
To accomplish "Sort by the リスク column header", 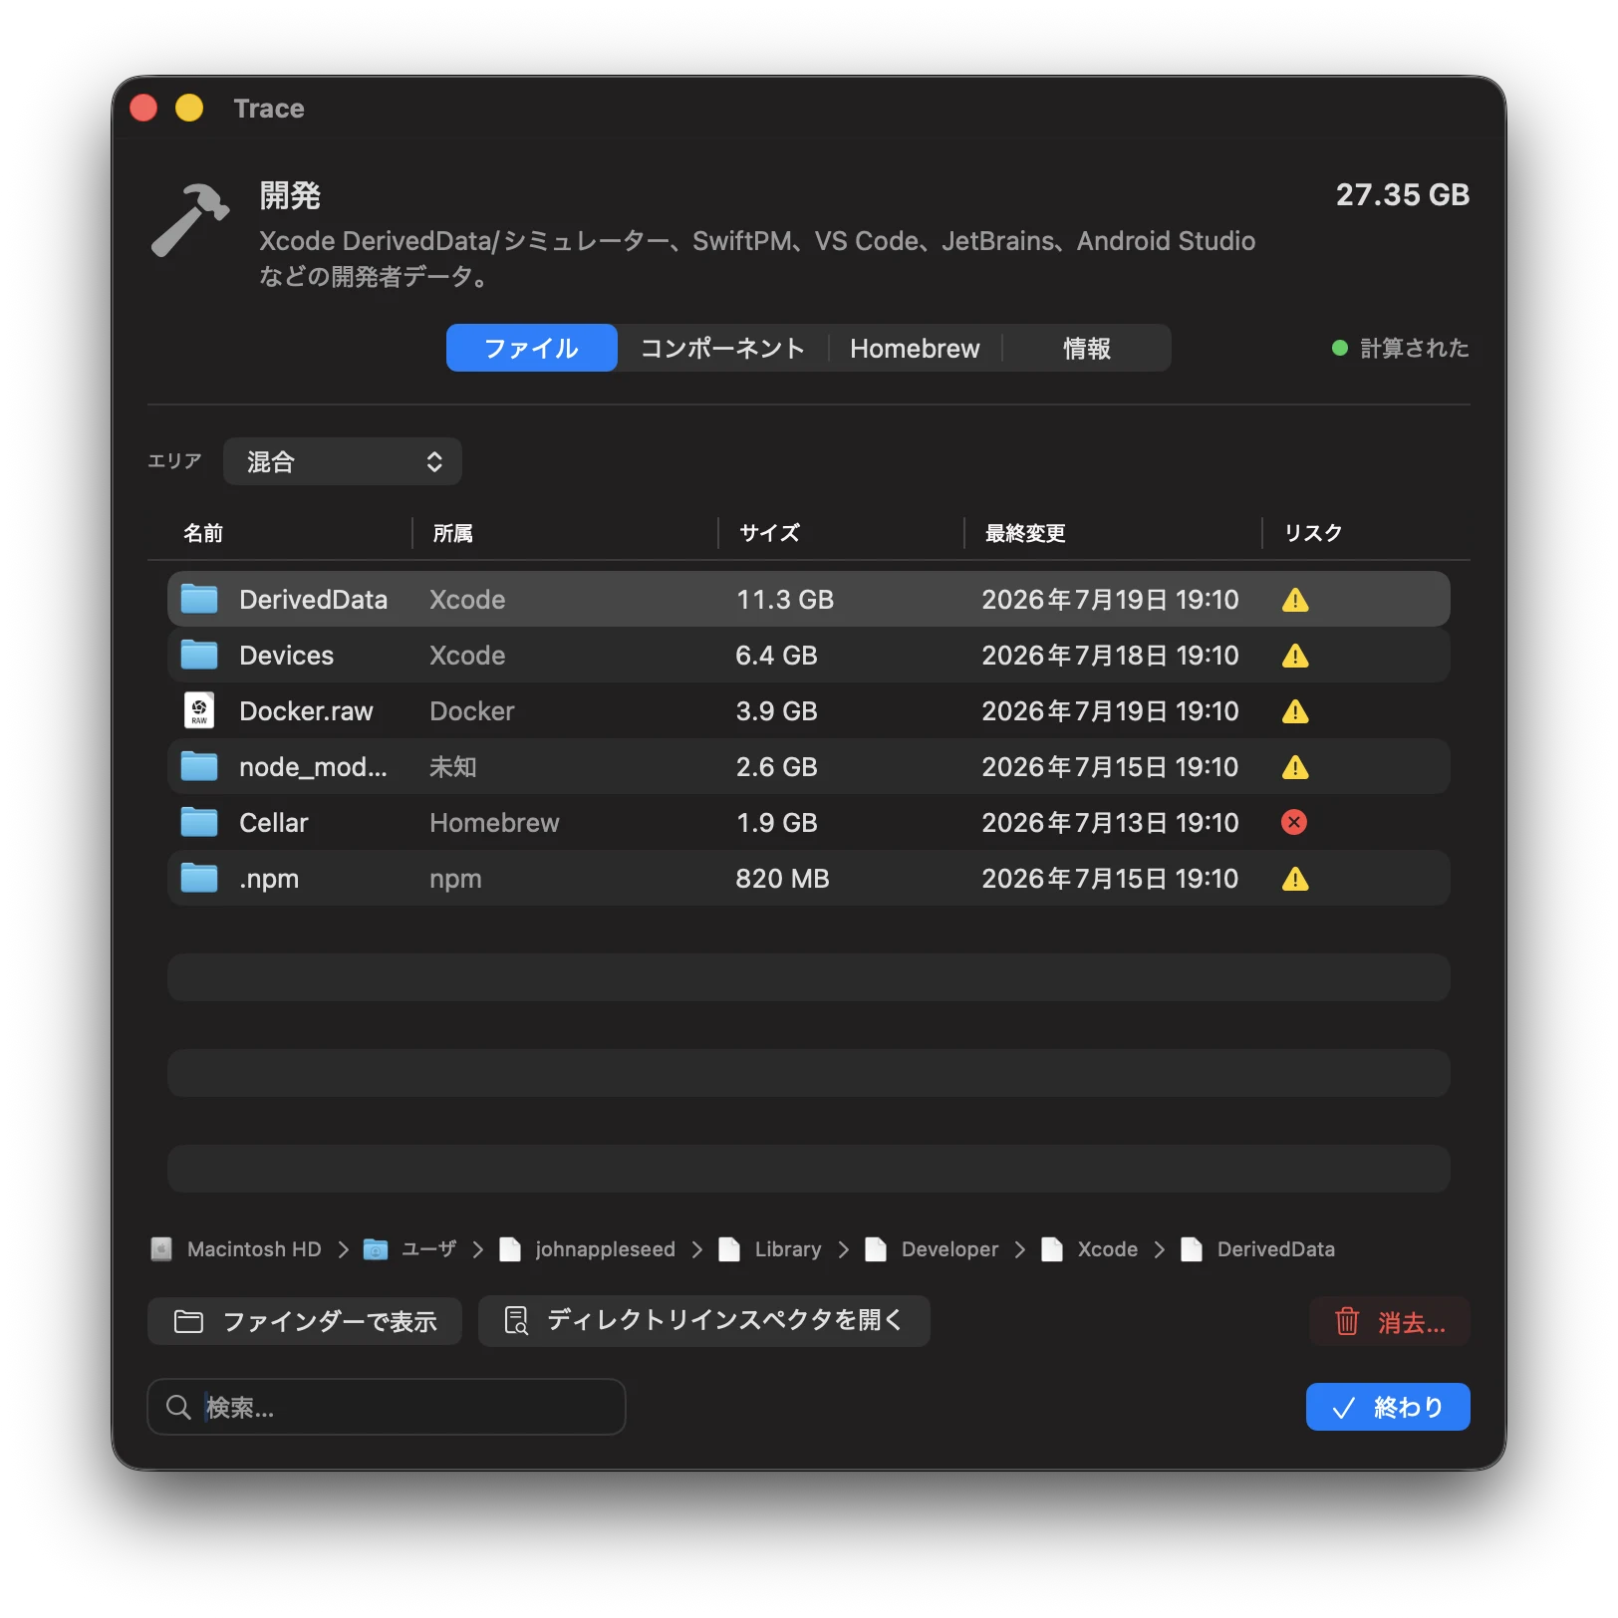I will pos(1313,533).
